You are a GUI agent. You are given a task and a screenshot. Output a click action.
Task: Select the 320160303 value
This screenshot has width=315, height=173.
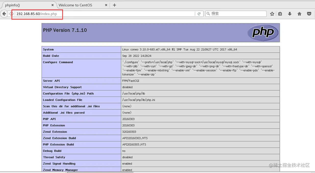129,132
